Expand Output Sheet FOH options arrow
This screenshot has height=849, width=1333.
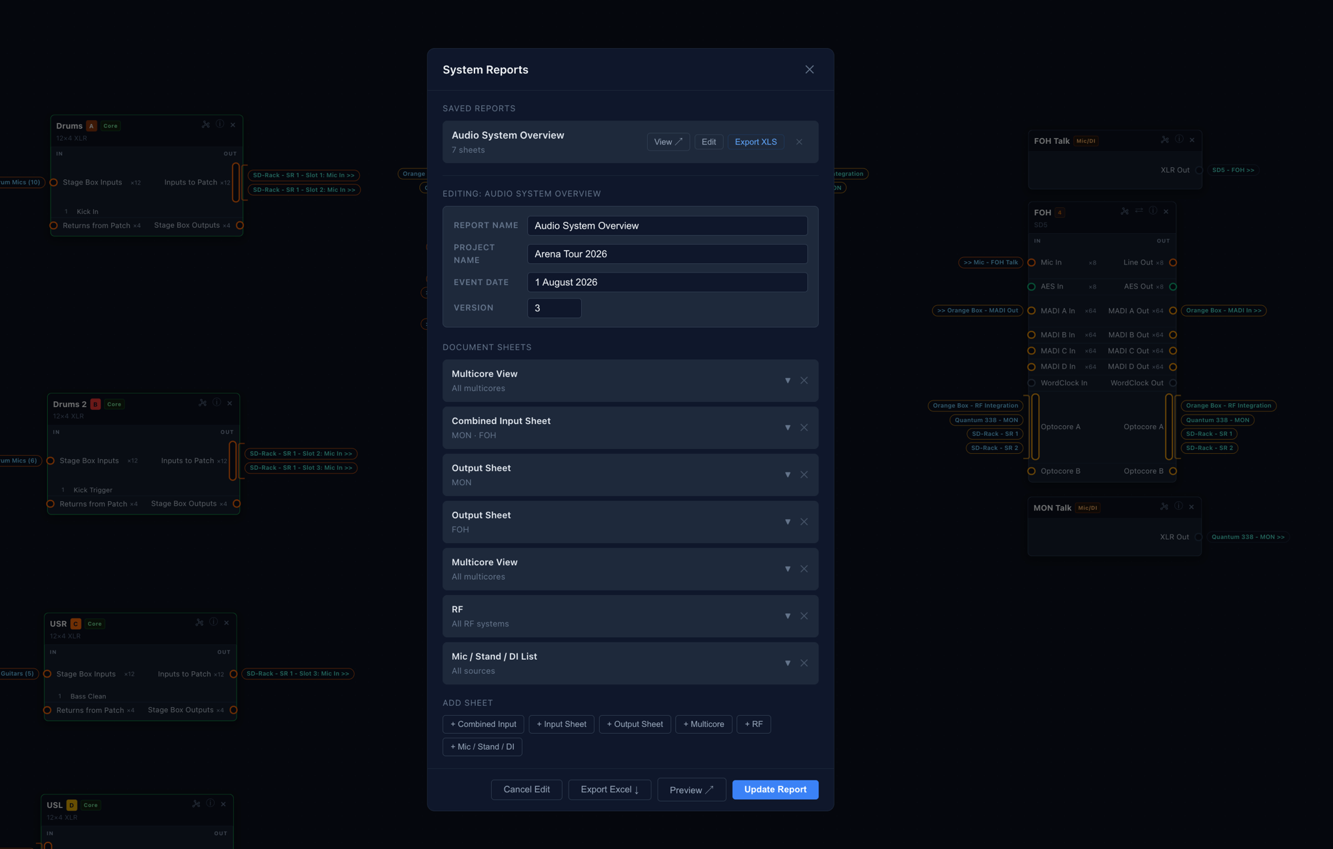(x=788, y=522)
